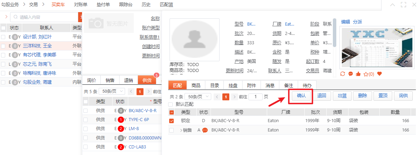Screen dimensions: 419x155
Task: Tick the checkbox for 三洋科技, 王全
Action: [x=3, y=46]
